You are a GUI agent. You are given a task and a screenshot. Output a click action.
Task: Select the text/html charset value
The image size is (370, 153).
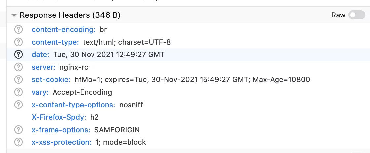point(127,42)
